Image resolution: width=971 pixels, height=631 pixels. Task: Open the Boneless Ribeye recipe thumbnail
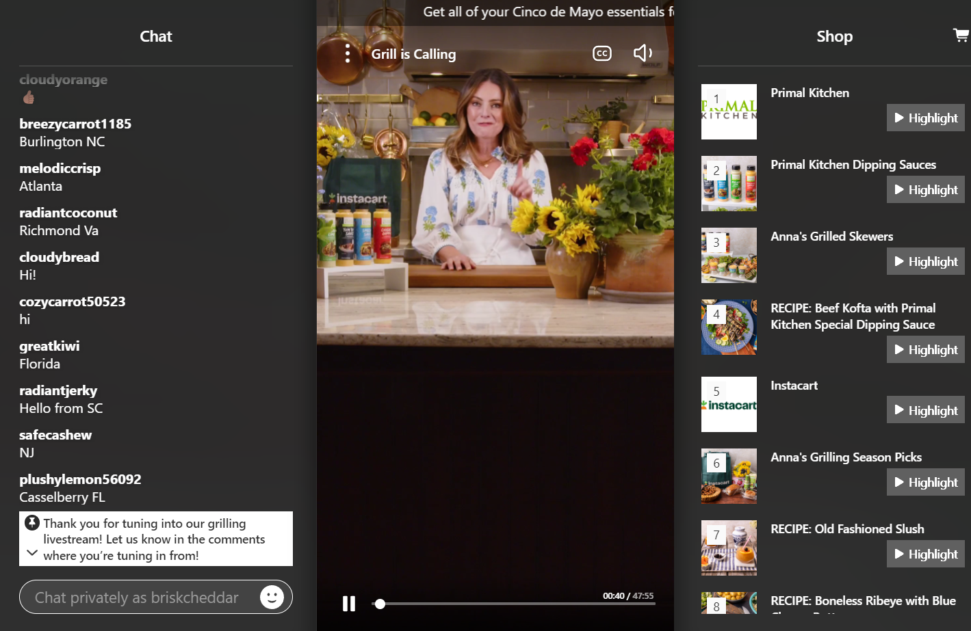[729, 603]
